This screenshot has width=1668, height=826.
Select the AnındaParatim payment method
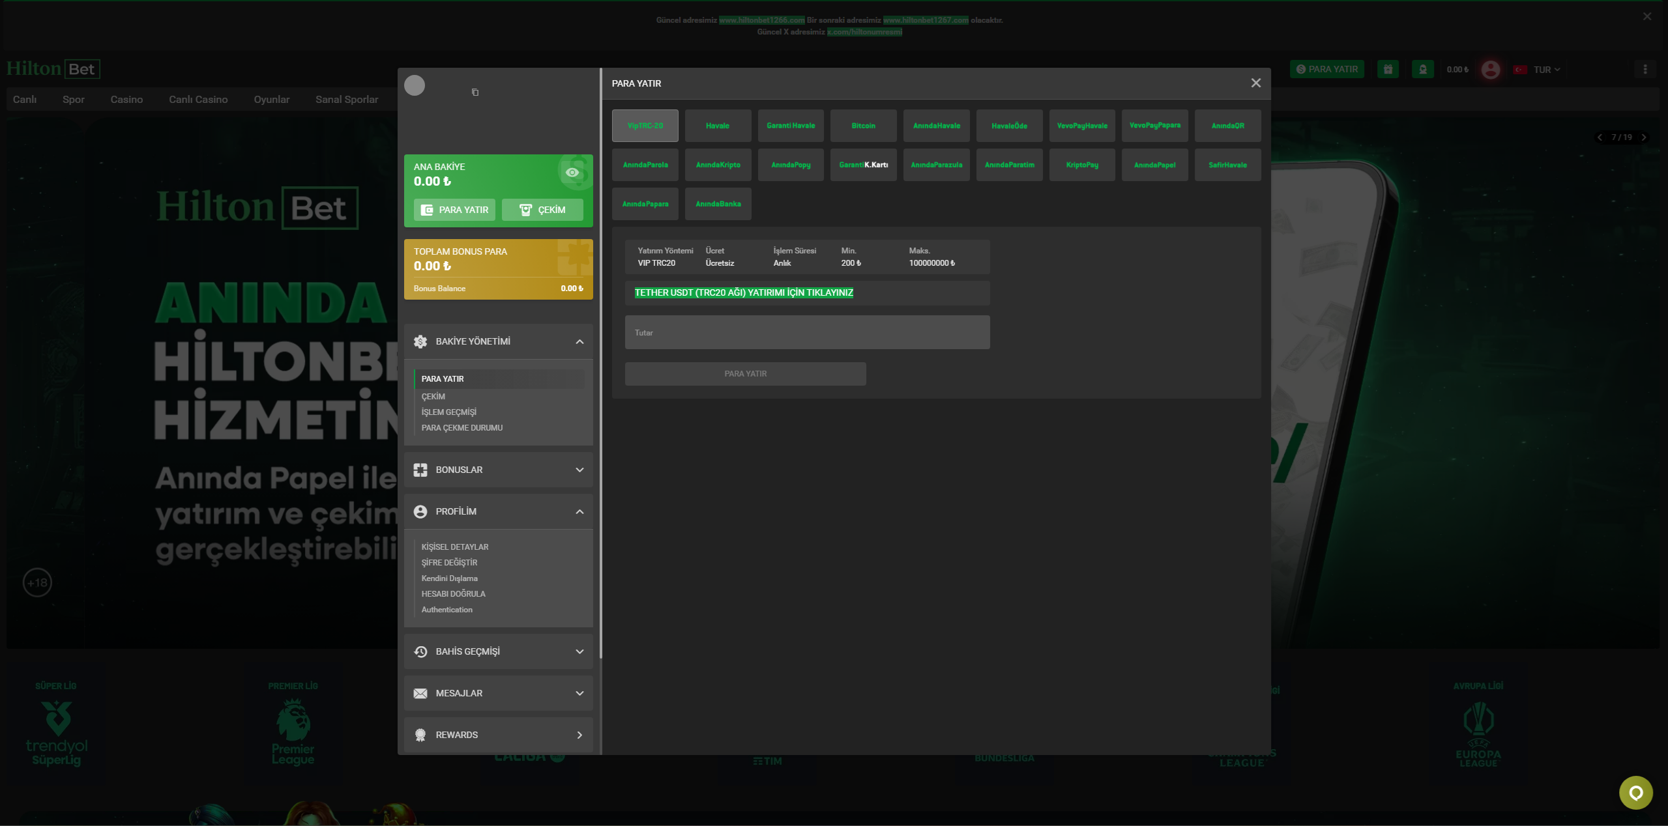(x=1009, y=165)
